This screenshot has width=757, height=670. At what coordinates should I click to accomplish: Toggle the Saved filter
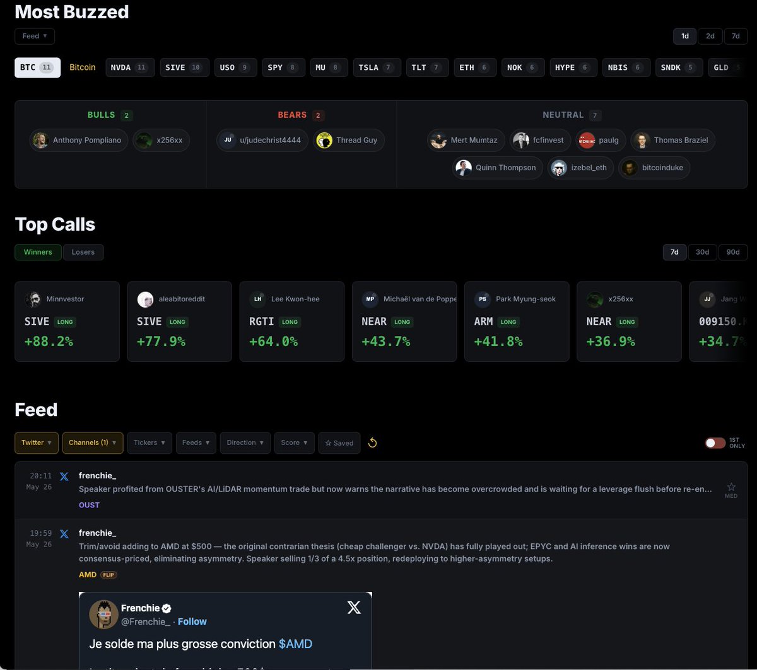(339, 442)
